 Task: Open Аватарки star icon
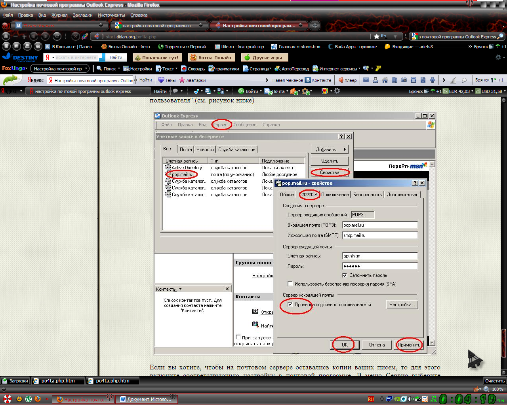[193, 80]
